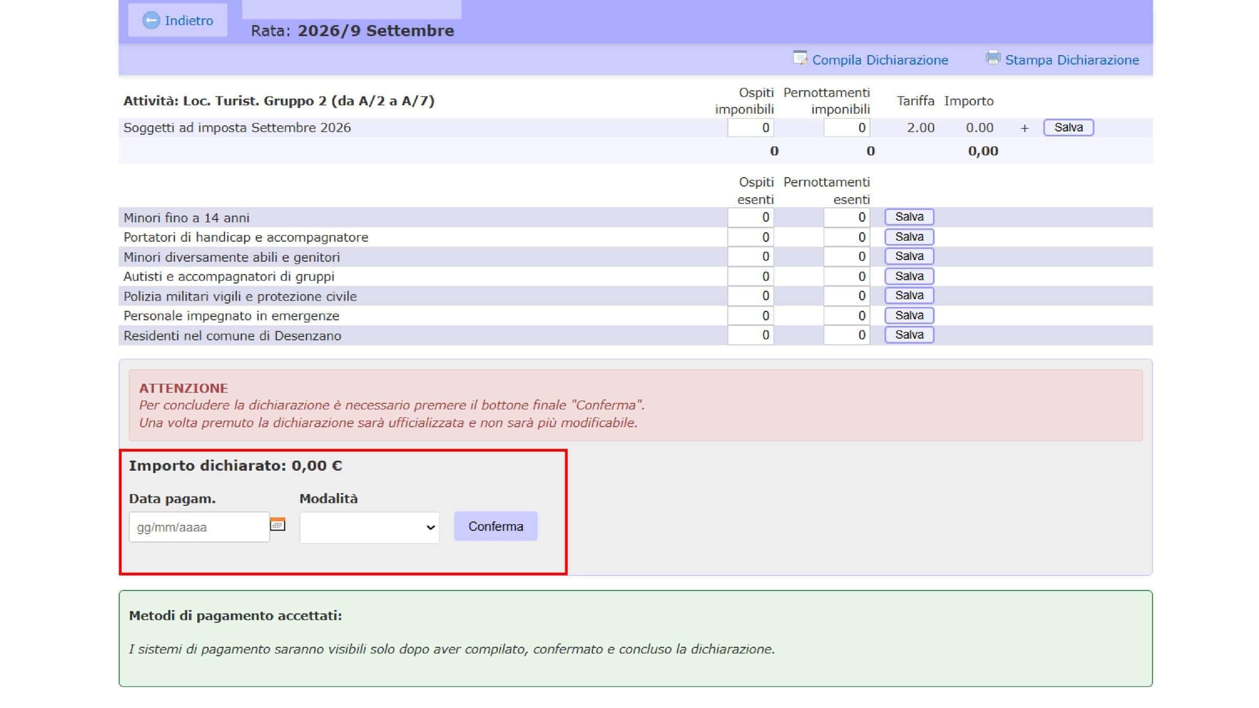Click Ospiti esenti field for Residenti nel comune
The image size is (1259, 708).
(x=751, y=335)
